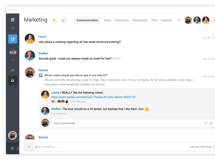The width and height of the screenshot is (215, 161).
Task: Open the hamburger menu in the sidebar
Action: click(x=13, y=20)
